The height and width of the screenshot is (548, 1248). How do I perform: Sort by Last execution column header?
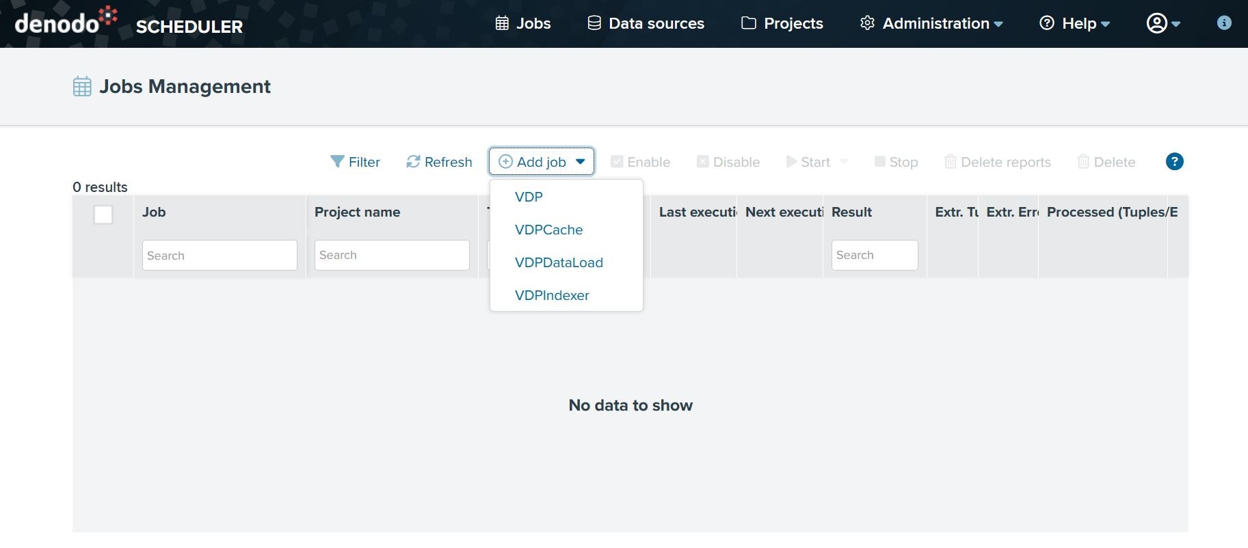[x=698, y=212]
